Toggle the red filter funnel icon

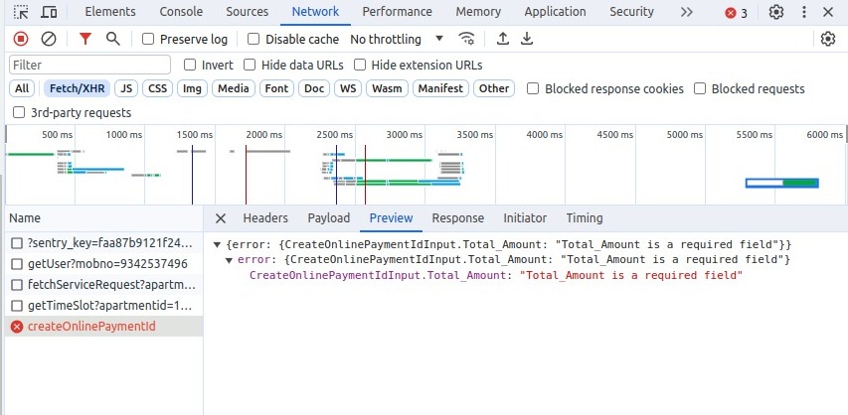coord(85,39)
